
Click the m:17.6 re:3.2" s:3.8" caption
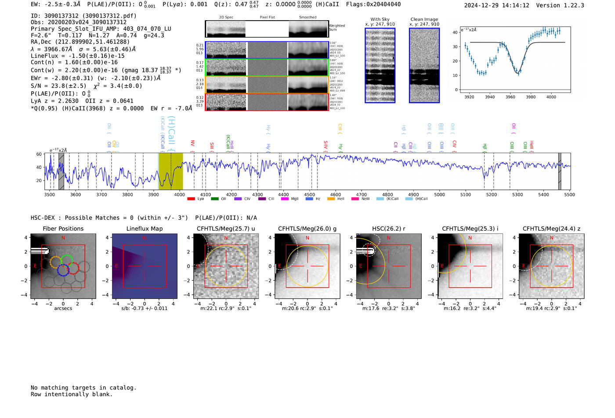coord(388,308)
